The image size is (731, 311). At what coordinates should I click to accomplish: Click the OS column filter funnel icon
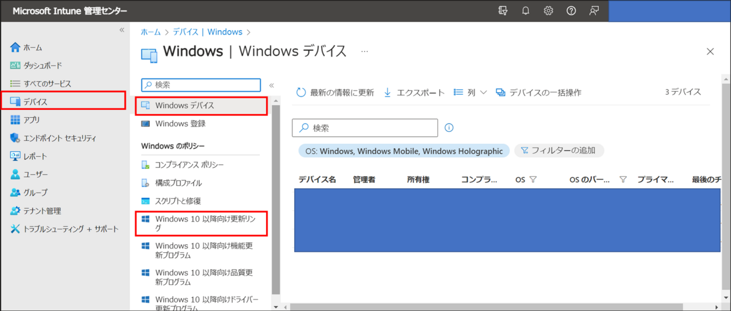(x=533, y=180)
